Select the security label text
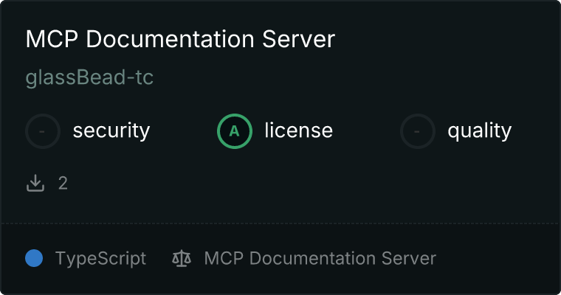The image size is (561, 295). 111,131
